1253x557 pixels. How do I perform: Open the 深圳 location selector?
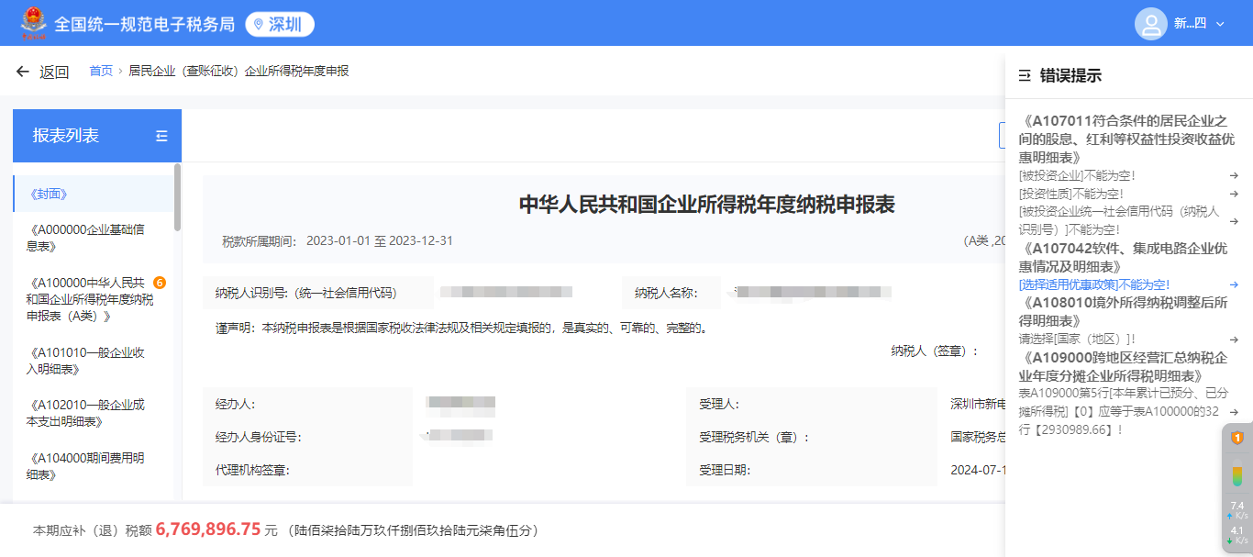[280, 25]
